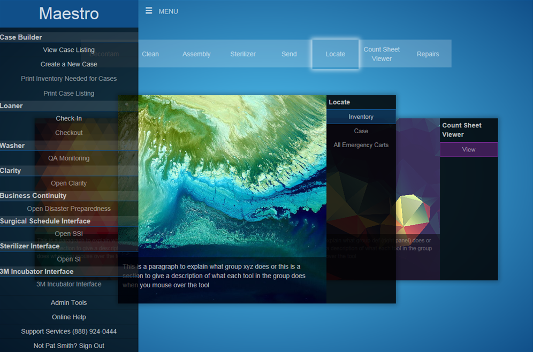
Task: Choose All Emergency Carts
Action: pyautogui.click(x=361, y=145)
